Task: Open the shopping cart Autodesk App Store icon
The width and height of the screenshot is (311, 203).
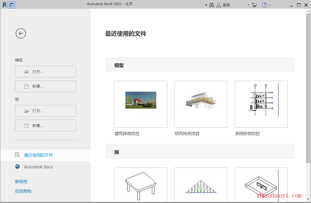Action: [x=254, y=5]
